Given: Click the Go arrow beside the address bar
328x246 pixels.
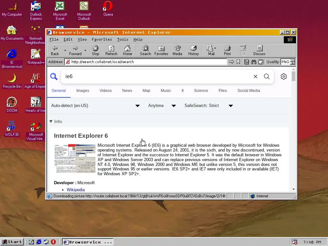Looking at the screenshot, I should [x=231, y=62].
